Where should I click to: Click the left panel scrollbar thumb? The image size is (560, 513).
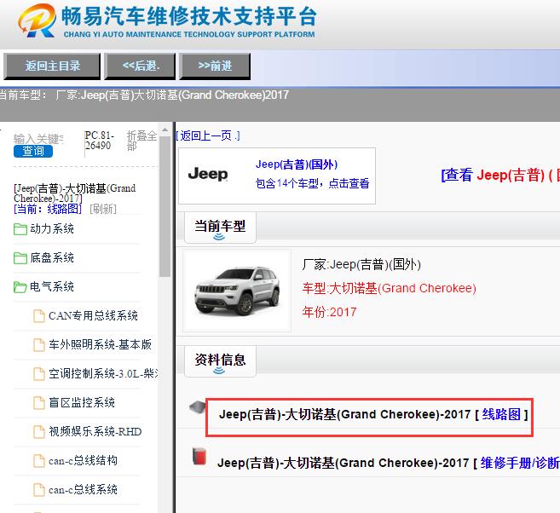[165, 206]
